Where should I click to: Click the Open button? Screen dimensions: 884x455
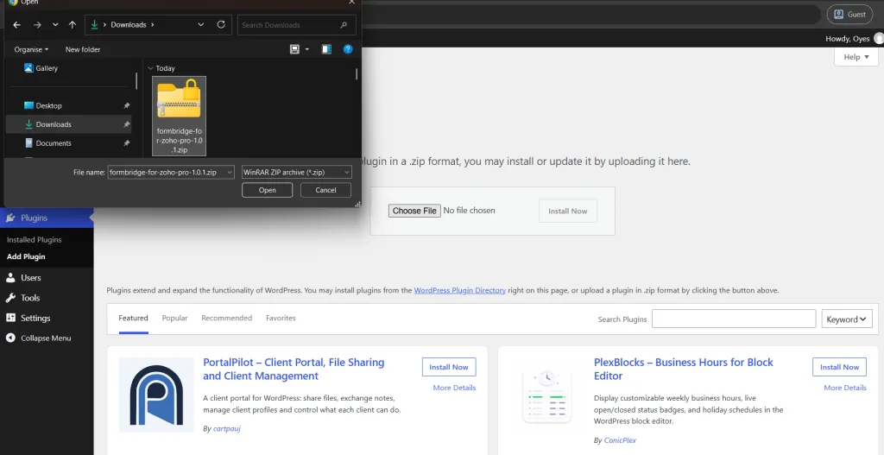[x=268, y=190]
